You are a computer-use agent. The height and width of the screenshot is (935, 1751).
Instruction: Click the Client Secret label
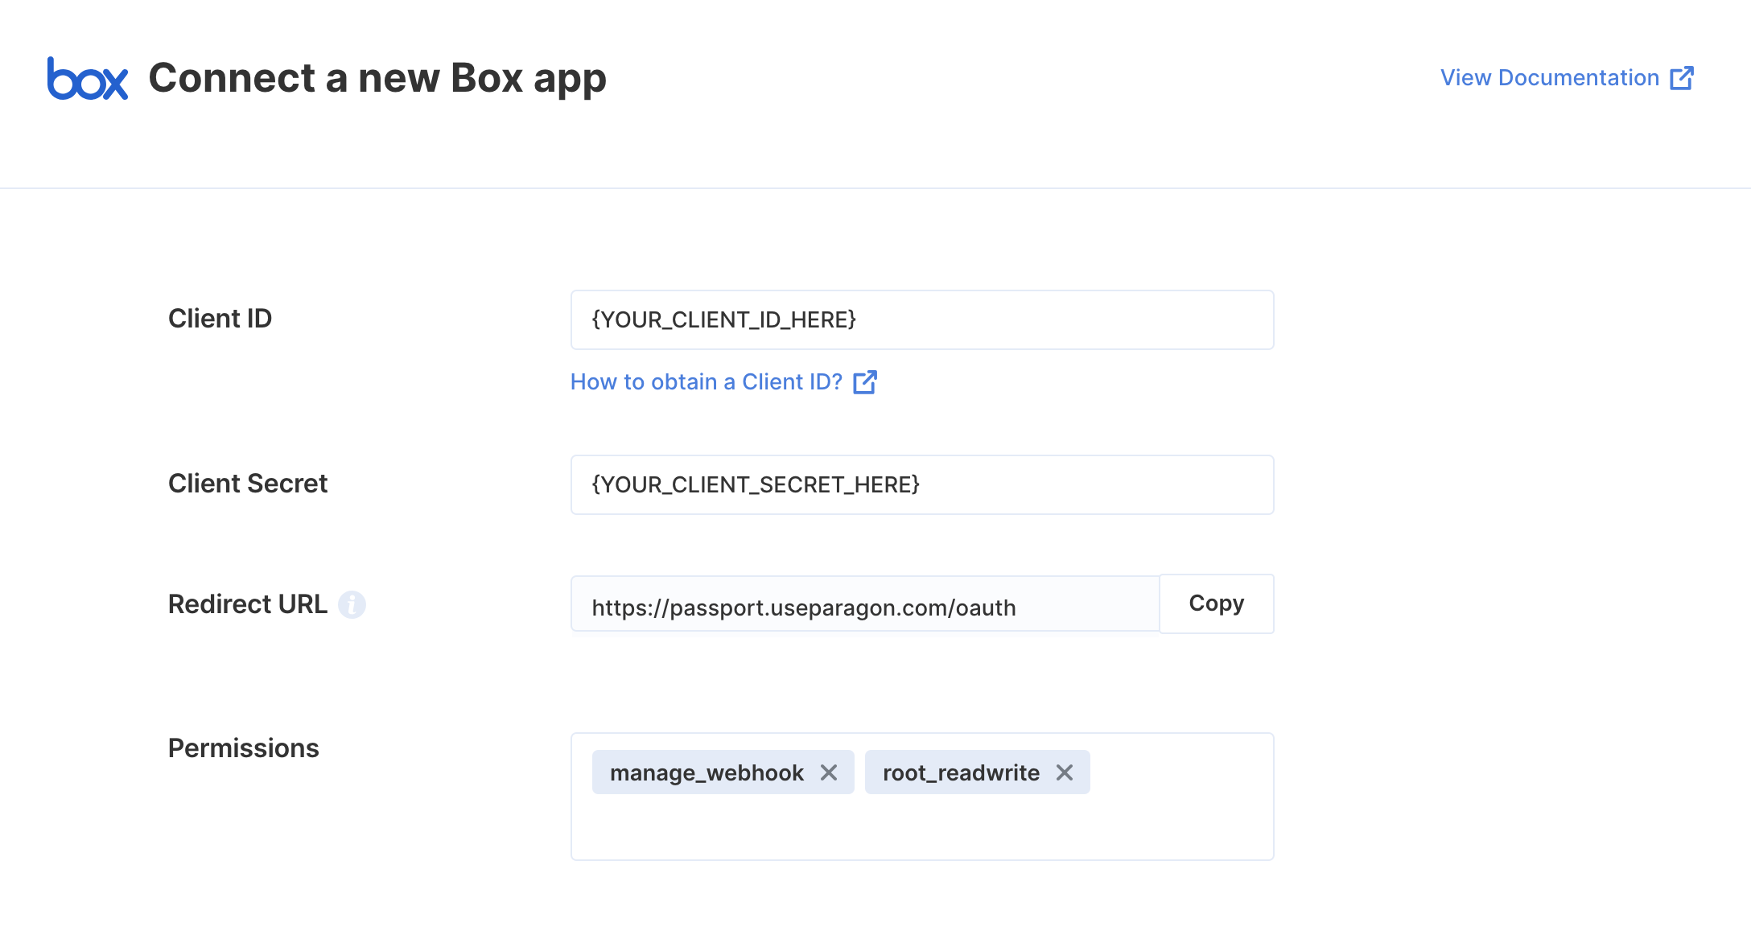click(x=248, y=484)
